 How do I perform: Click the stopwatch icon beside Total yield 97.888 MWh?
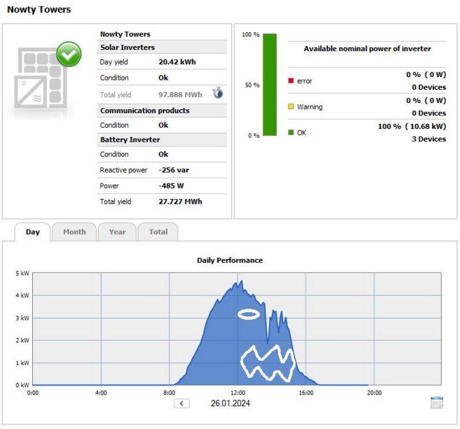tap(218, 93)
